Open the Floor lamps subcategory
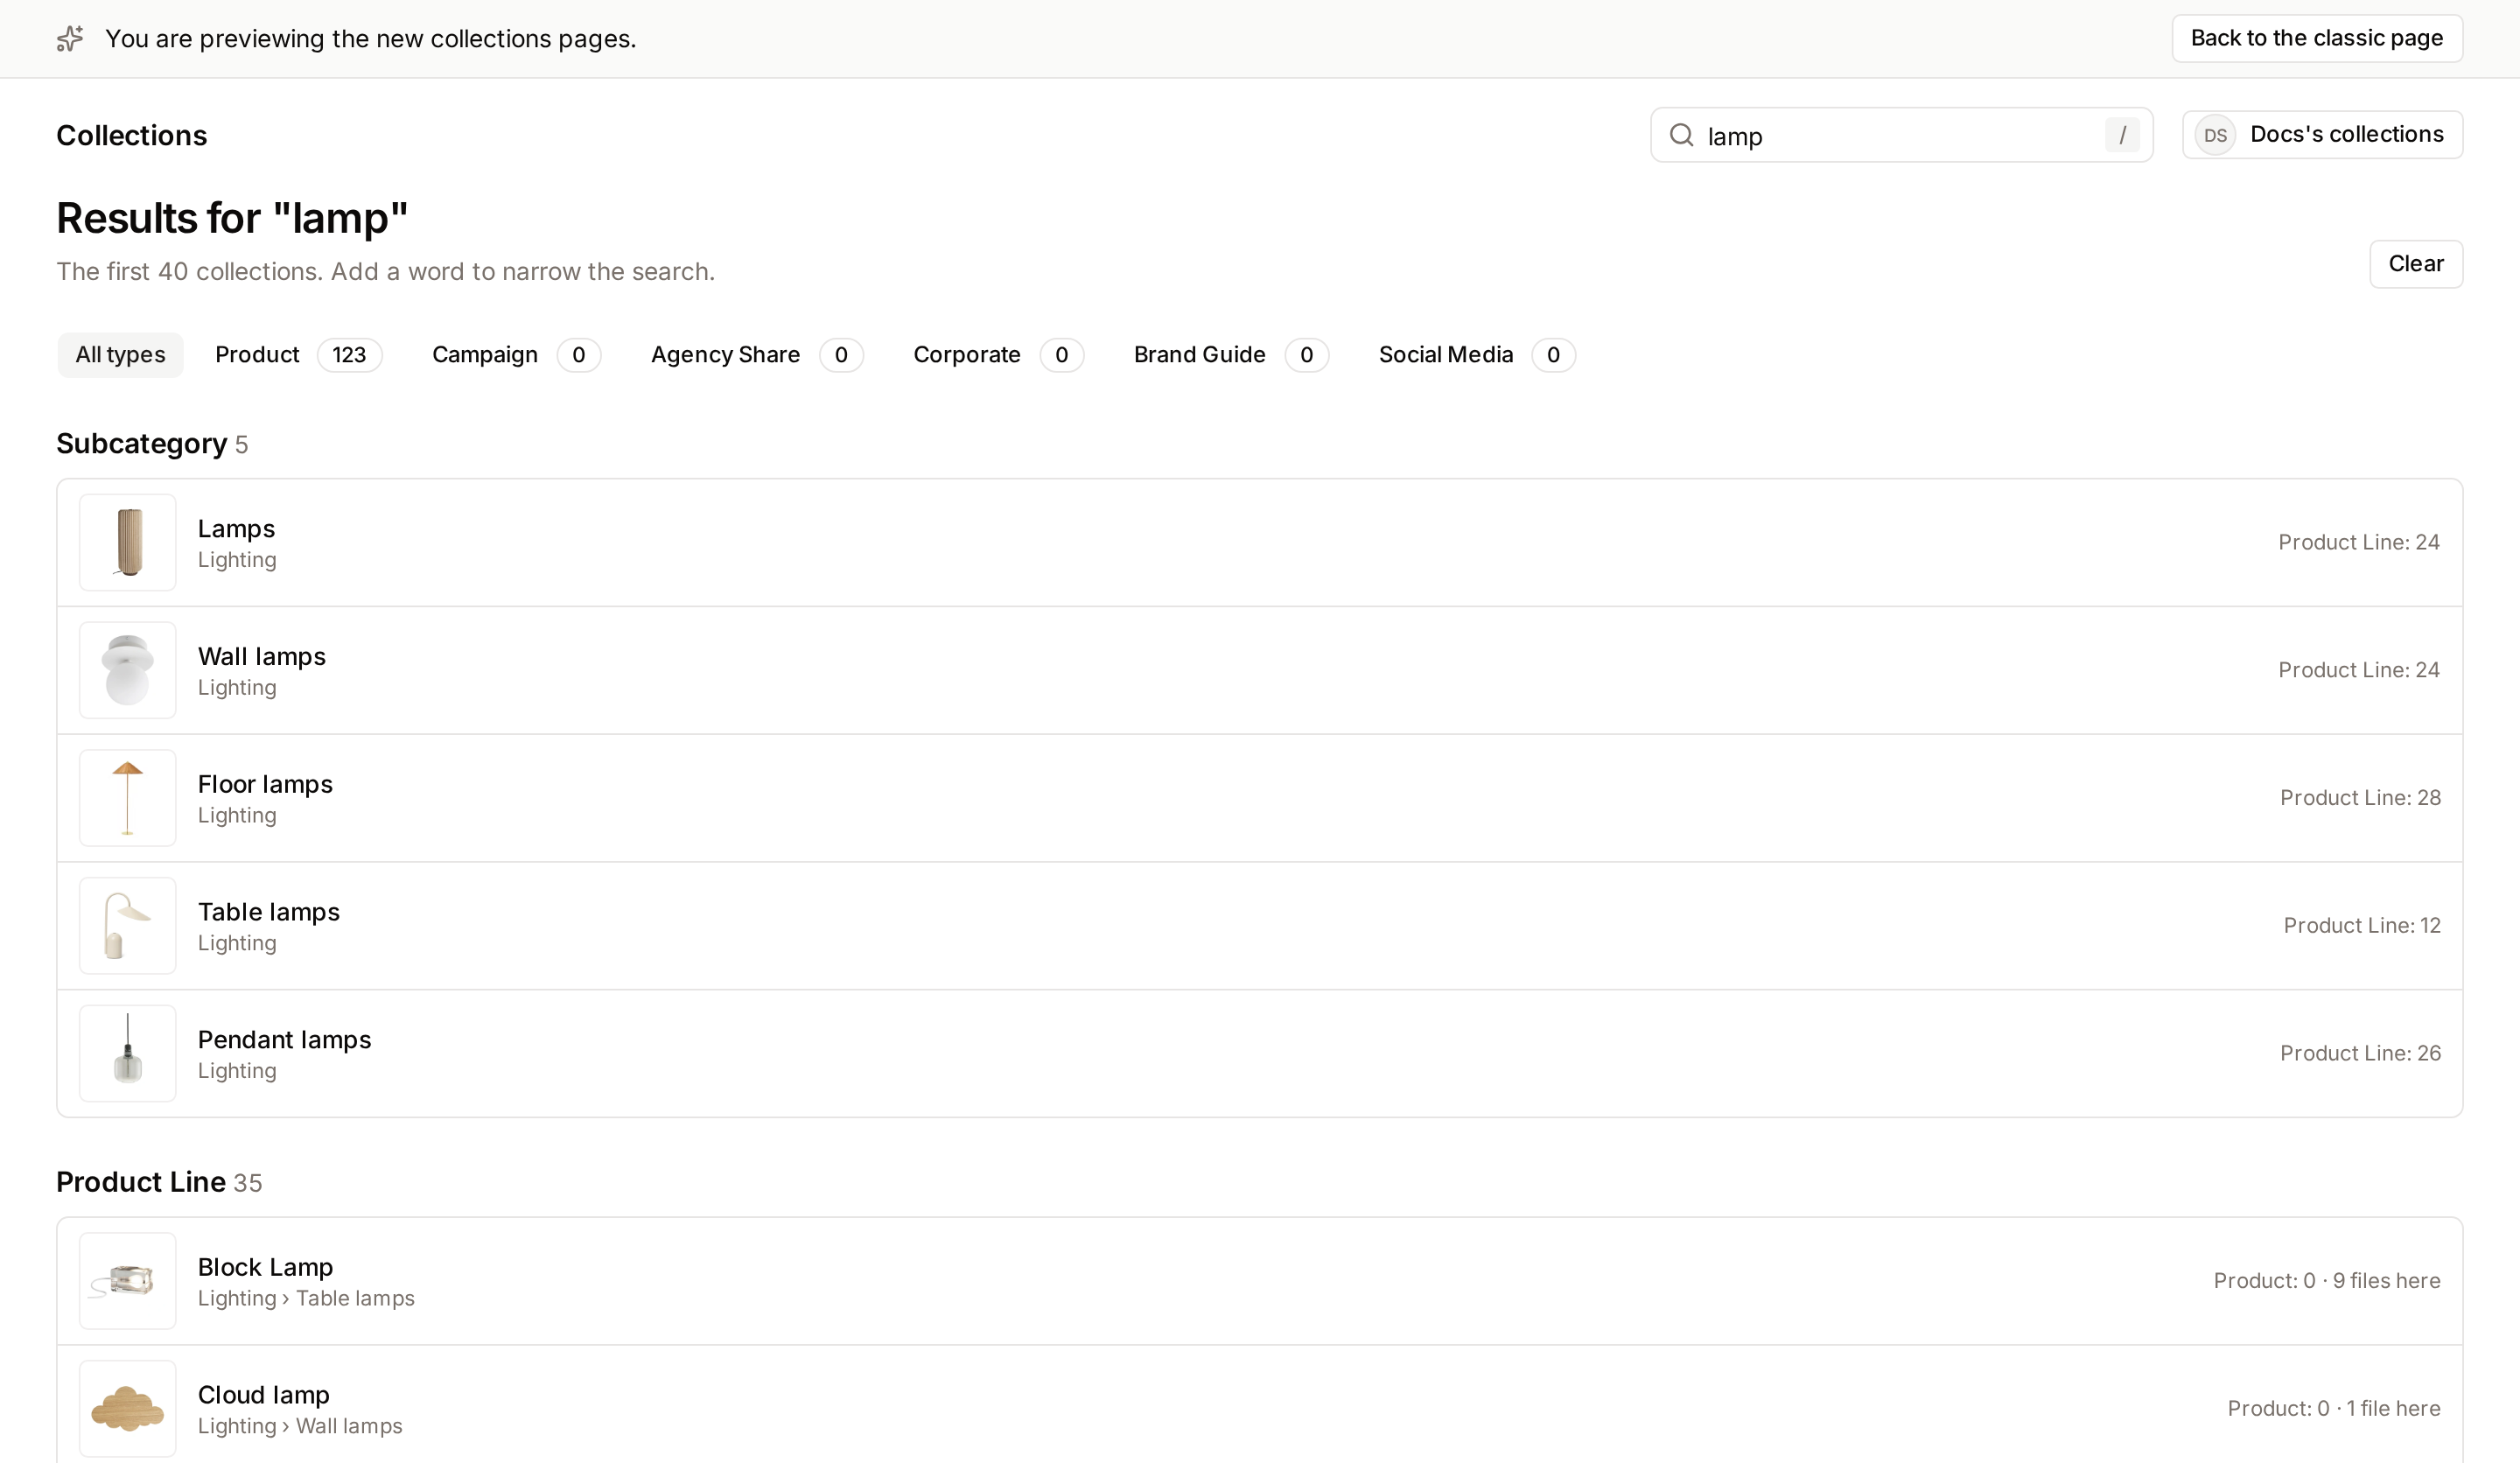2520x1463 pixels. point(1259,799)
